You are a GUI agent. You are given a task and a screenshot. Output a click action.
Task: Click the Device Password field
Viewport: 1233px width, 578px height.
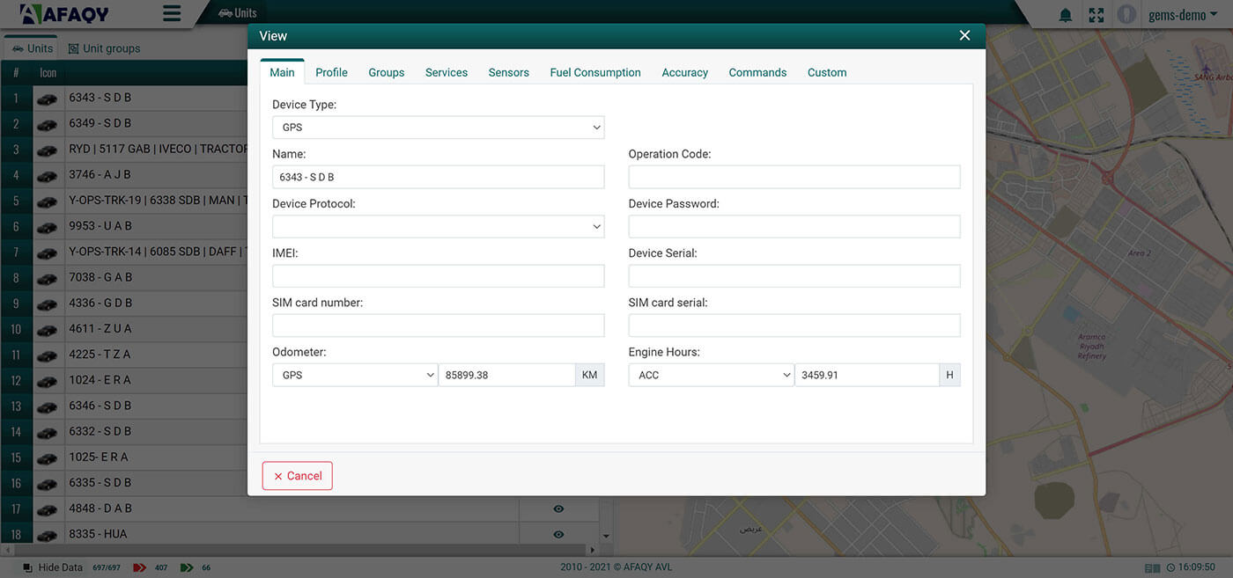(794, 227)
